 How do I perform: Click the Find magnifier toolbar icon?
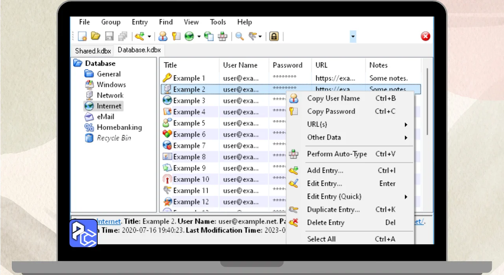(x=239, y=37)
